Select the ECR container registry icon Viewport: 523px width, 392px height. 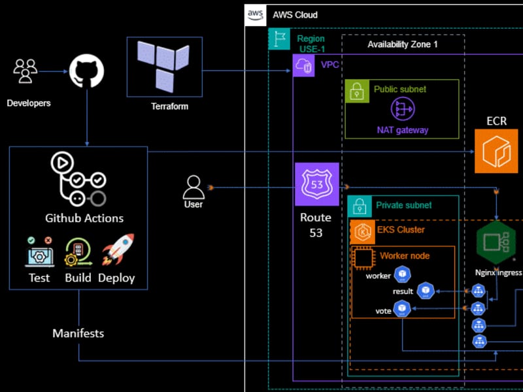(496, 151)
